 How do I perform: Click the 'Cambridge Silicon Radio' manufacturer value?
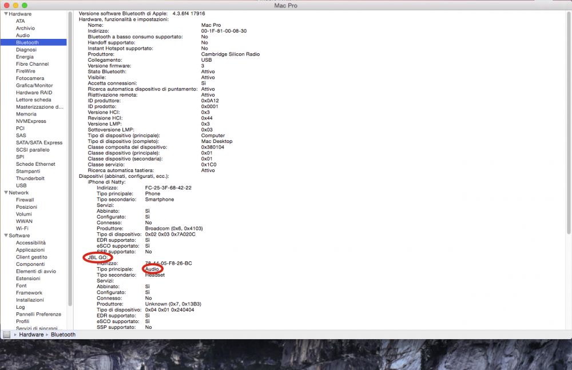pos(230,54)
